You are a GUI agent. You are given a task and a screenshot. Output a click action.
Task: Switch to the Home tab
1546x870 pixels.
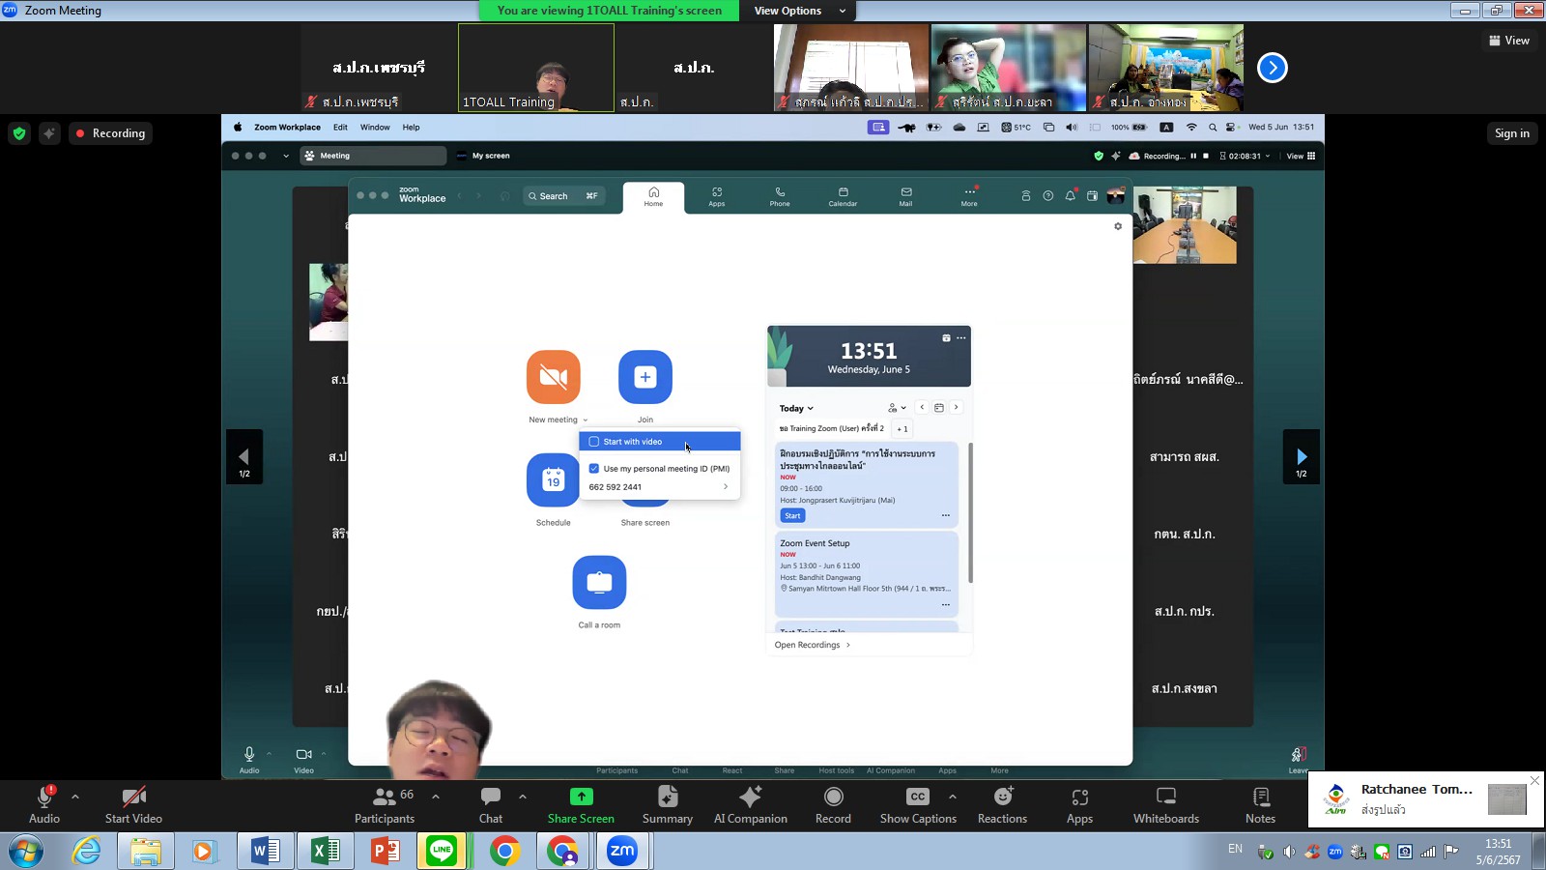(654, 196)
